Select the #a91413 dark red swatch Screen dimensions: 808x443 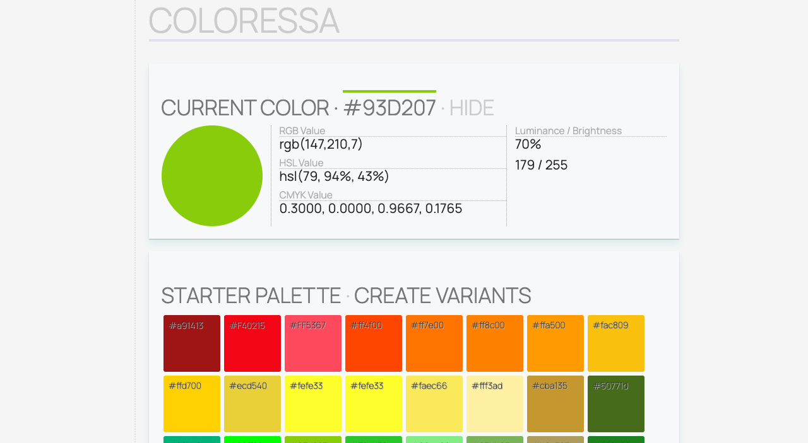click(192, 343)
